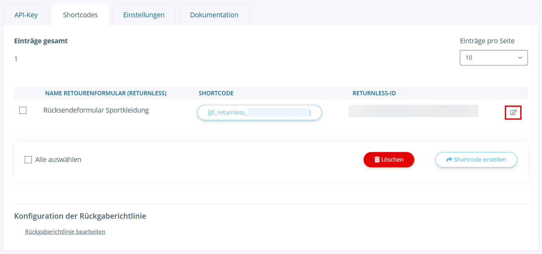Click the chevron arrow of the entries dropdown
542x254 pixels.
pyautogui.click(x=520, y=58)
